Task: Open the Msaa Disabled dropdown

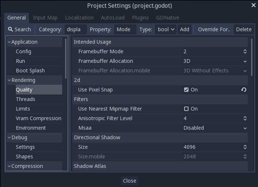Action: 215,128
